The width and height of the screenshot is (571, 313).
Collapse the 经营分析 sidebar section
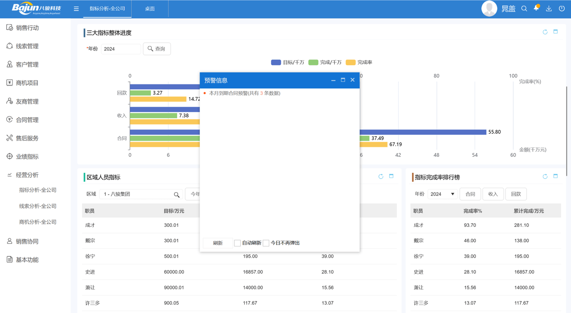27,175
